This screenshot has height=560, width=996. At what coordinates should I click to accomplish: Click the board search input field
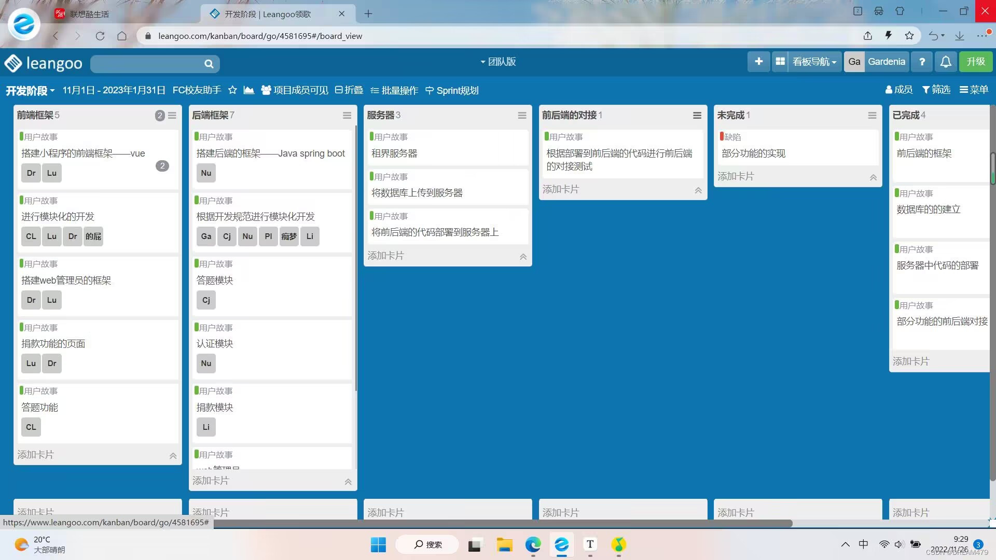pos(148,64)
